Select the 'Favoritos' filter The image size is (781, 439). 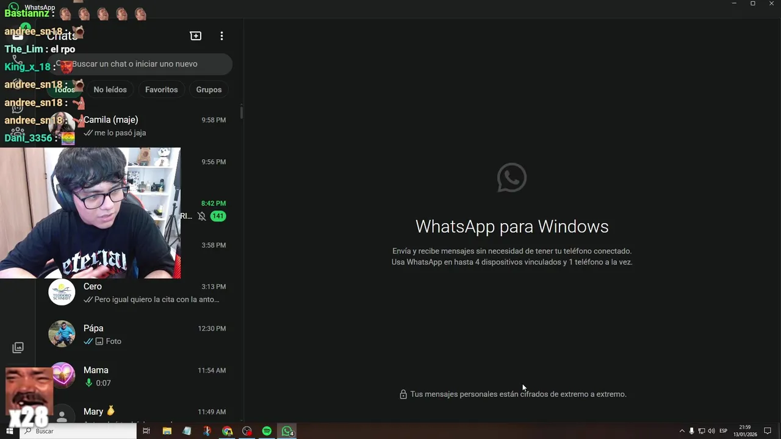(162, 90)
